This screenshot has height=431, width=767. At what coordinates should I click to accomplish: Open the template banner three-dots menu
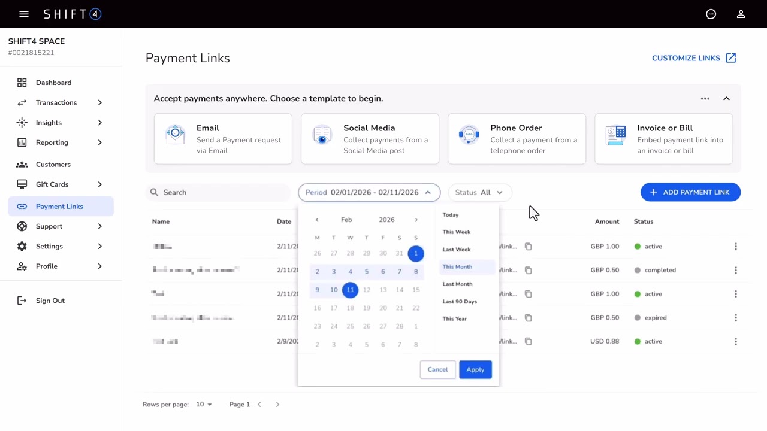coord(705,99)
